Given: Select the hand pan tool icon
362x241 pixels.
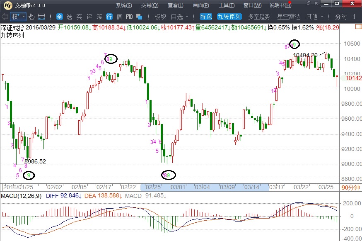Looking at the screenshot, I should pyautogui.click(x=31, y=17).
